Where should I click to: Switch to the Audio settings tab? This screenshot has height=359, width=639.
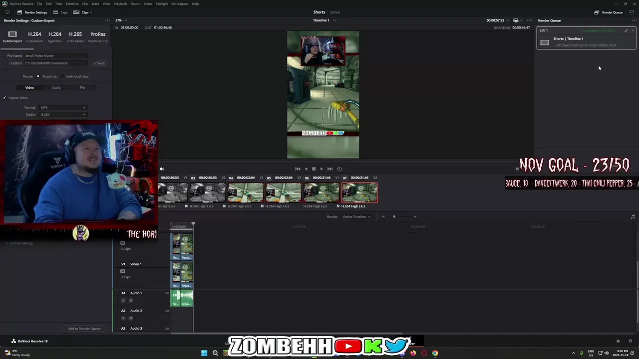56,88
